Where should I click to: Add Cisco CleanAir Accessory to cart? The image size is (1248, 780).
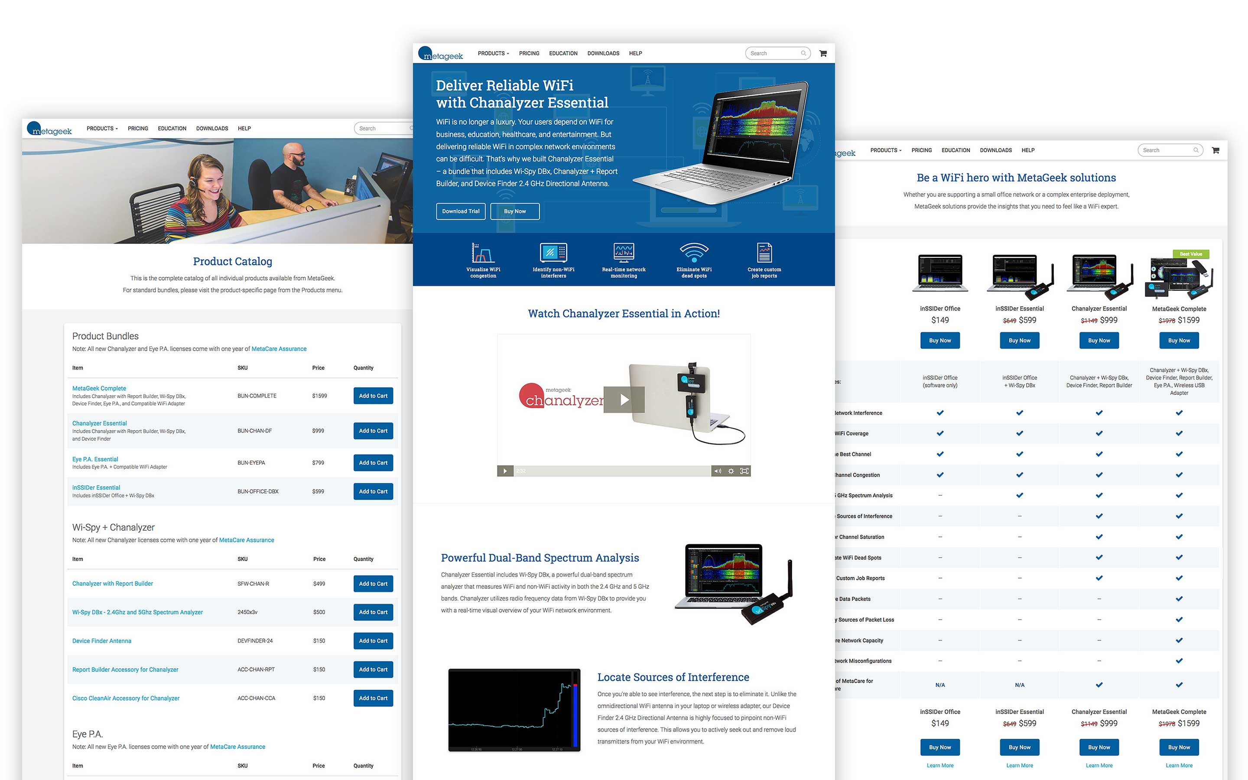click(x=373, y=699)
